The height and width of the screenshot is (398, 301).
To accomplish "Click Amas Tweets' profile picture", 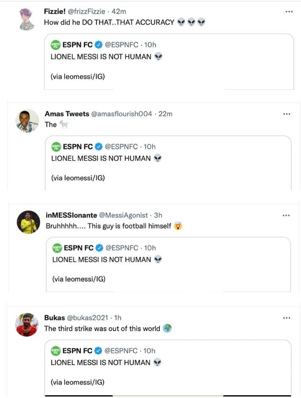I will click(x=27, y=120).
